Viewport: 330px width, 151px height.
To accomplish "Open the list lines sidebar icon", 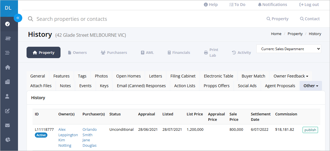I will 8,53.
